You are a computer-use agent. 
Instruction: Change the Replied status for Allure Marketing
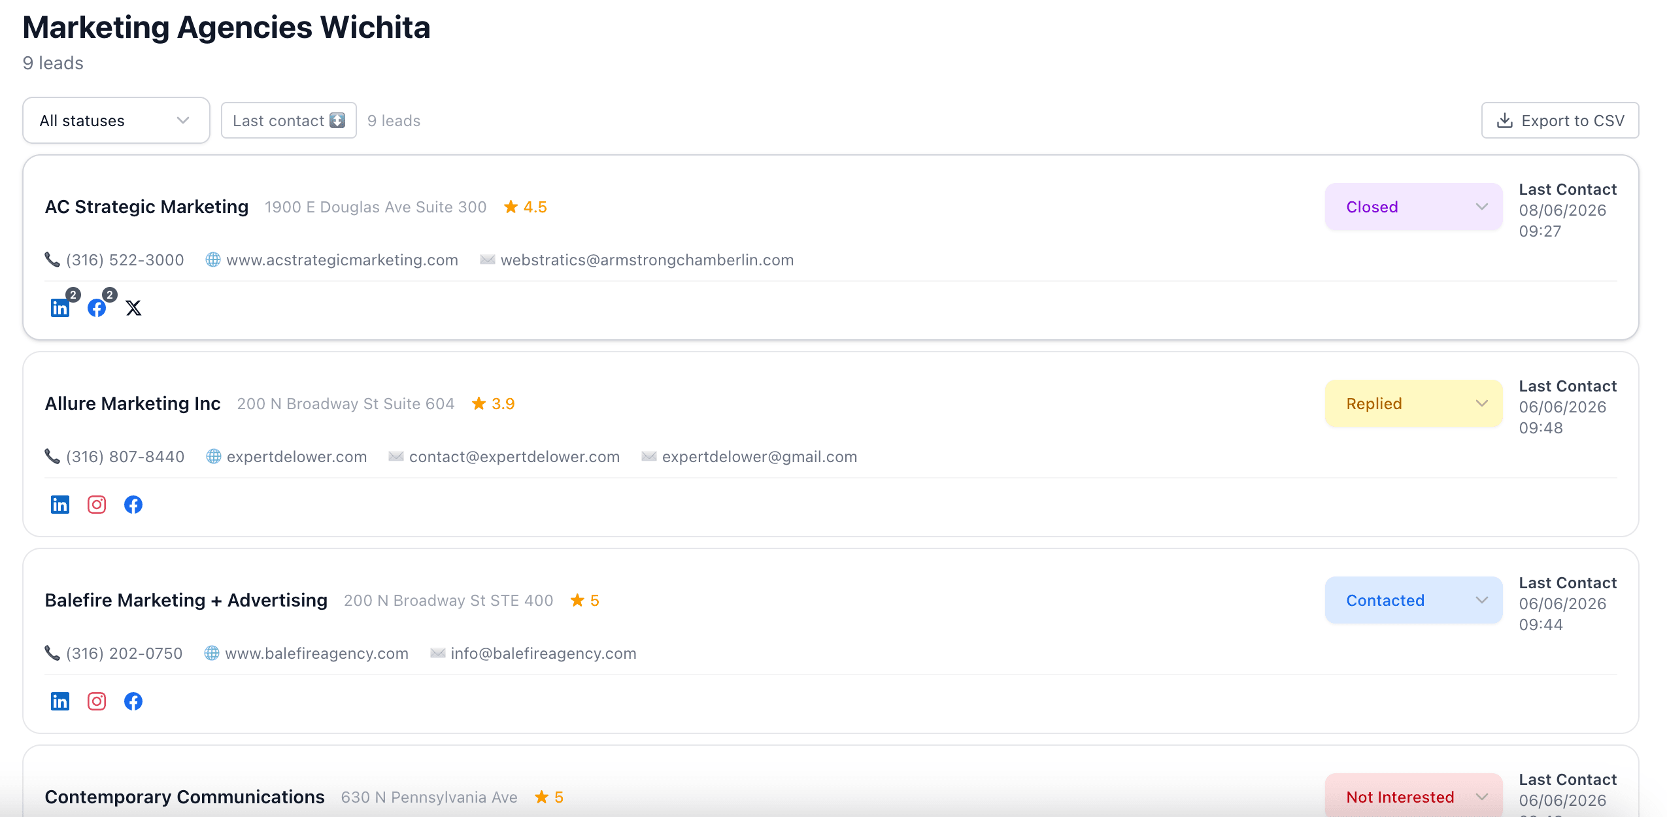(x=1413, y=403)
